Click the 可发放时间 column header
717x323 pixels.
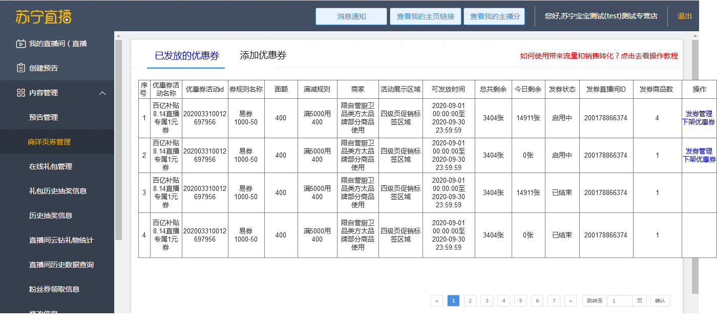coord(449,89)
